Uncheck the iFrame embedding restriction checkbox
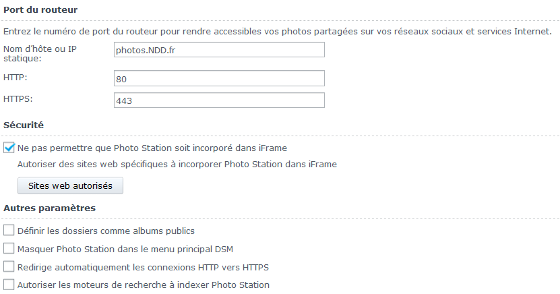560x294 pixels. point(9,147)
